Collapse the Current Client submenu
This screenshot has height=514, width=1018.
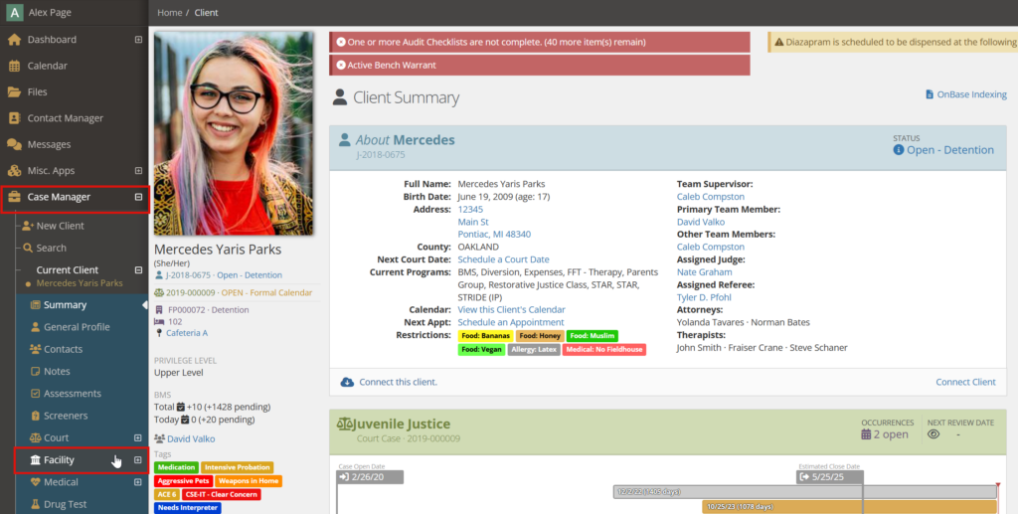[138, 270]
